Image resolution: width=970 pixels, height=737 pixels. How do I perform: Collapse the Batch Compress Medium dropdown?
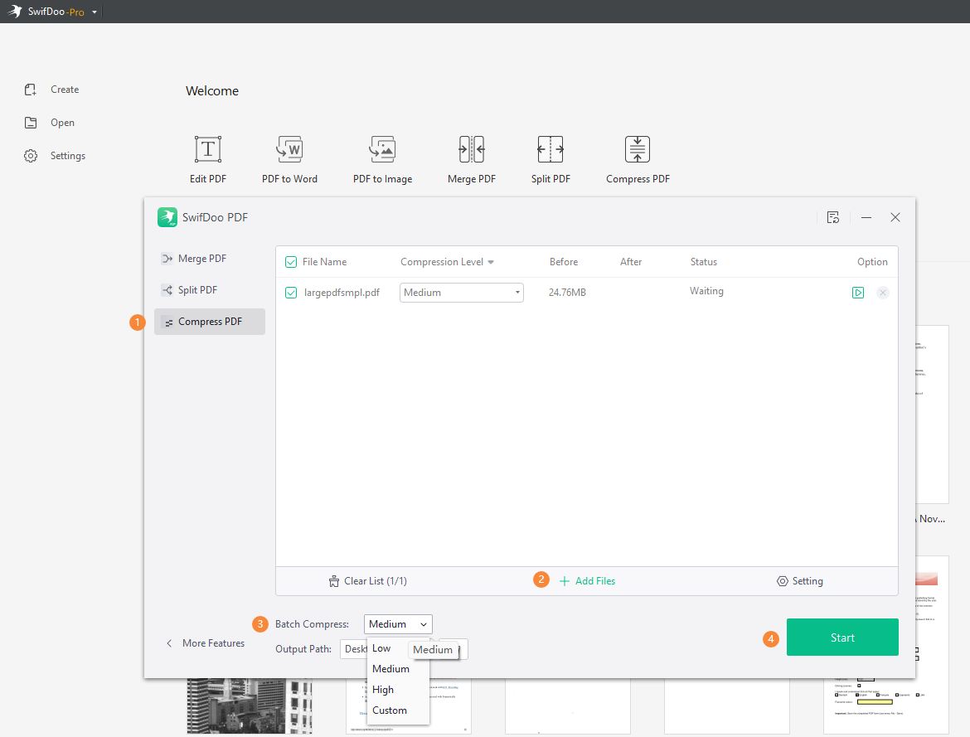tap(399, 624)
